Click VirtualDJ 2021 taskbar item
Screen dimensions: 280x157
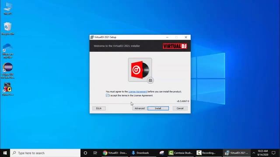[237, 153]
